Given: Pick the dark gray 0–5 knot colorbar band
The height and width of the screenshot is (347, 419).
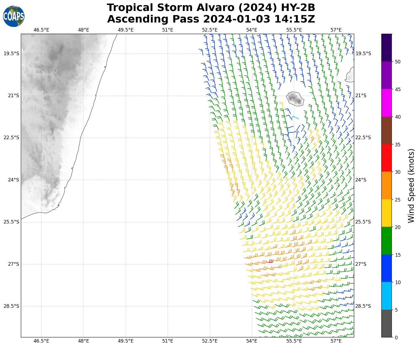Looking at the screenshot, I should 386,323.
